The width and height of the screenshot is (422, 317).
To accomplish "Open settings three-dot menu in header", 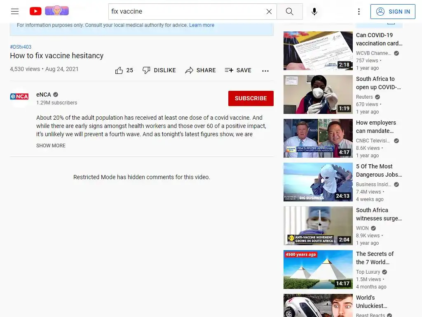I will pos(359,11).
